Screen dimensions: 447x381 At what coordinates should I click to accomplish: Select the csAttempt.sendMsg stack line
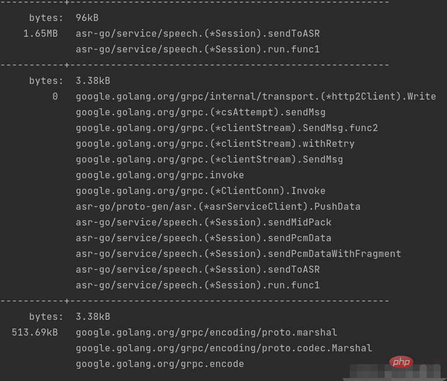pos(200,112)
